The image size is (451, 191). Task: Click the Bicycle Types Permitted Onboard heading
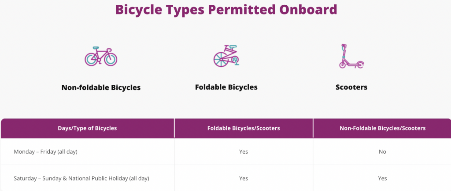tap(226, 10)
